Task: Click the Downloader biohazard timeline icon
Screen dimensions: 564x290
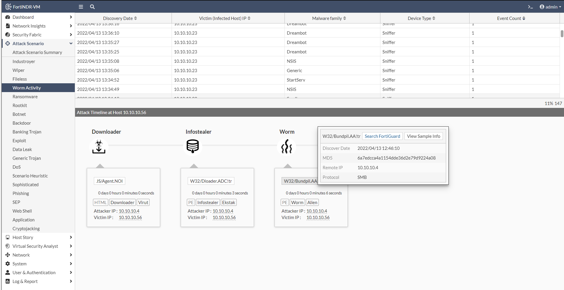Action: (x=99, y=146)
